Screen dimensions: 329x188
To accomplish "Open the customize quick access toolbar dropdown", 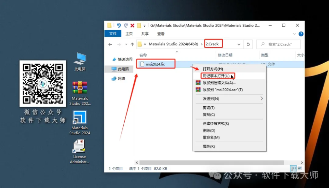I will coord(145,25).
